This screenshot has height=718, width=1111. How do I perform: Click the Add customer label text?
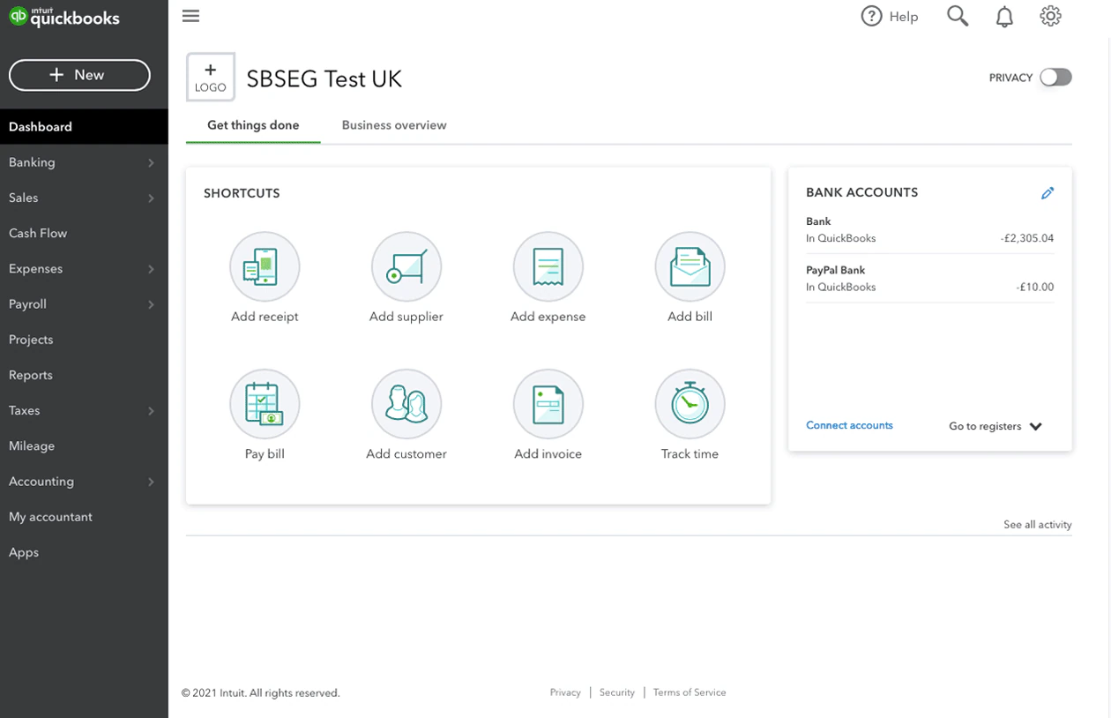406,454
